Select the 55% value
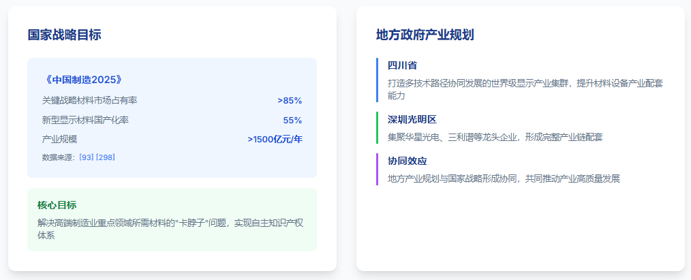This screenshot has height=280, width=691. [292, 120]
